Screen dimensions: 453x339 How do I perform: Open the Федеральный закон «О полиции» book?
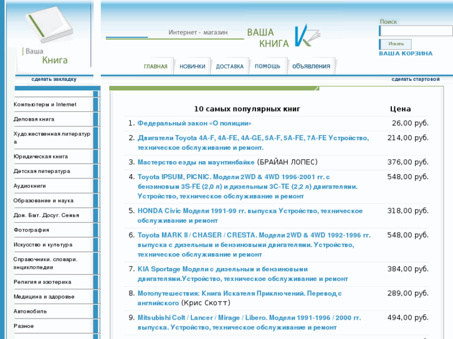[x=194, y=123]
